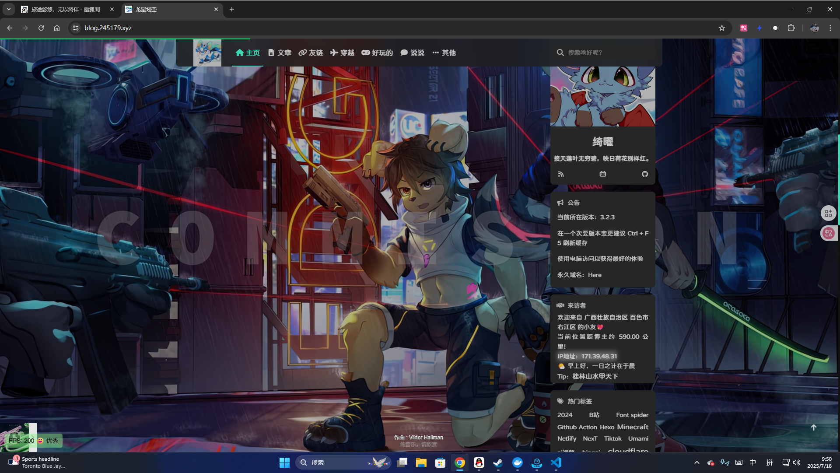Reload the current page

41,28
